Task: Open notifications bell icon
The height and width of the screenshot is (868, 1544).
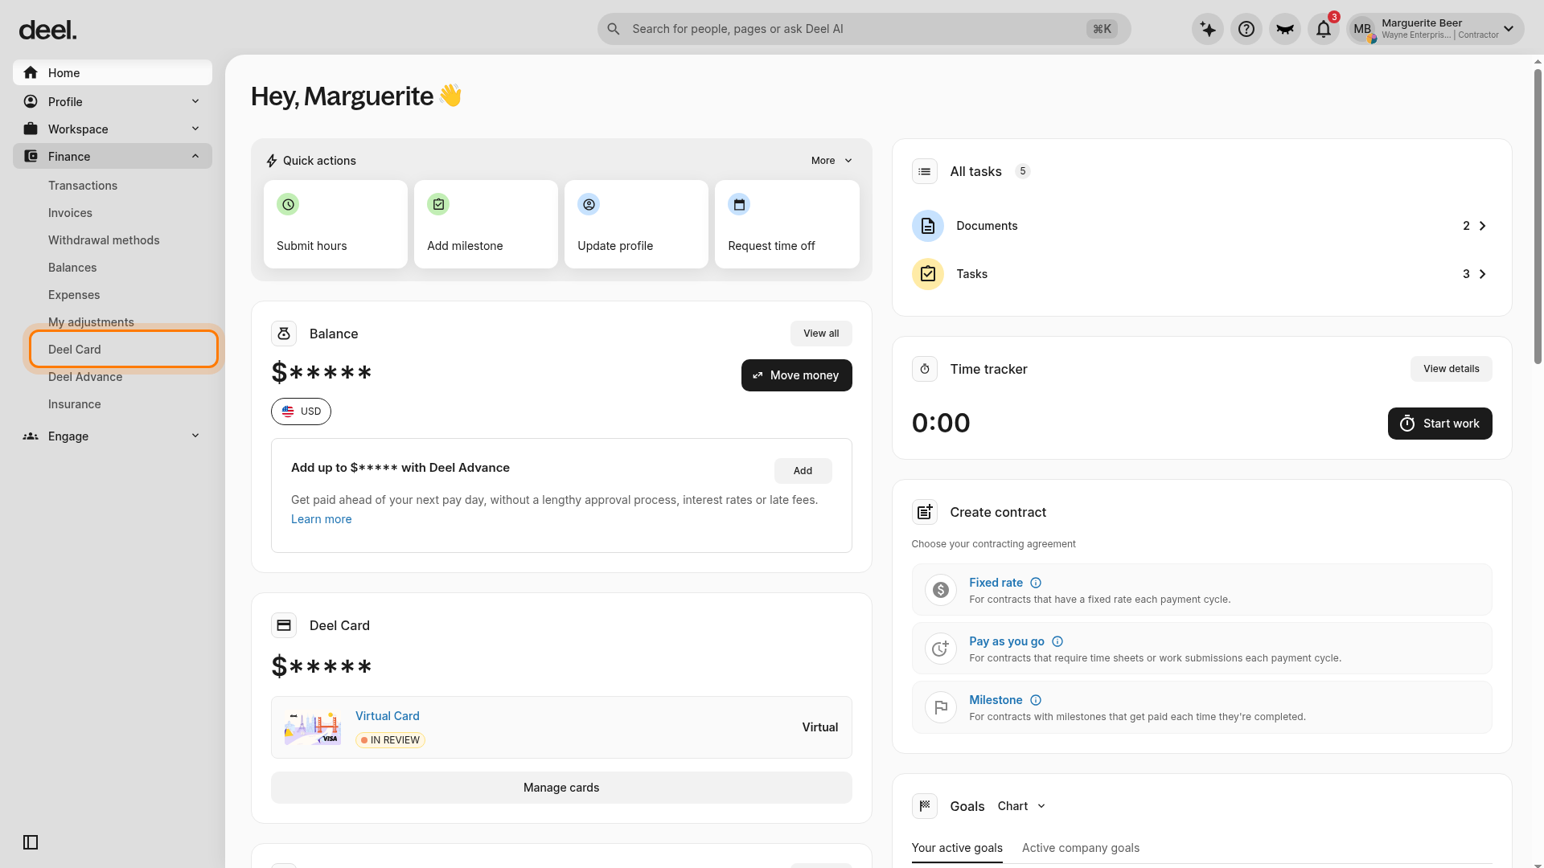Action: 1324,29
